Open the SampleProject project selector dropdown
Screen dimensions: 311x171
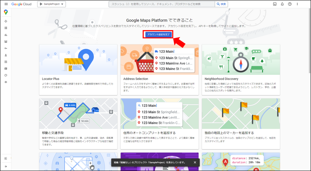coord(52,4)
